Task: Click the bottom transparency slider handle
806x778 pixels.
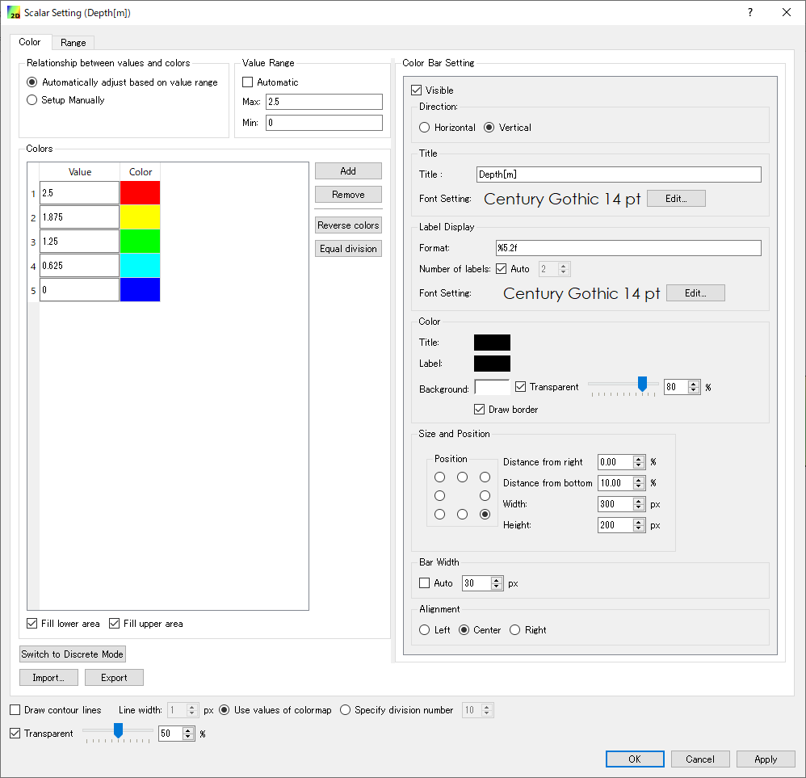Action: pos(118,730)
